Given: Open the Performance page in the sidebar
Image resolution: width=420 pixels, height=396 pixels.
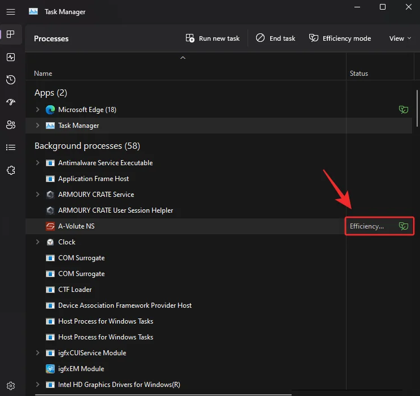Looking at the screenshot, I should [11, 57].
